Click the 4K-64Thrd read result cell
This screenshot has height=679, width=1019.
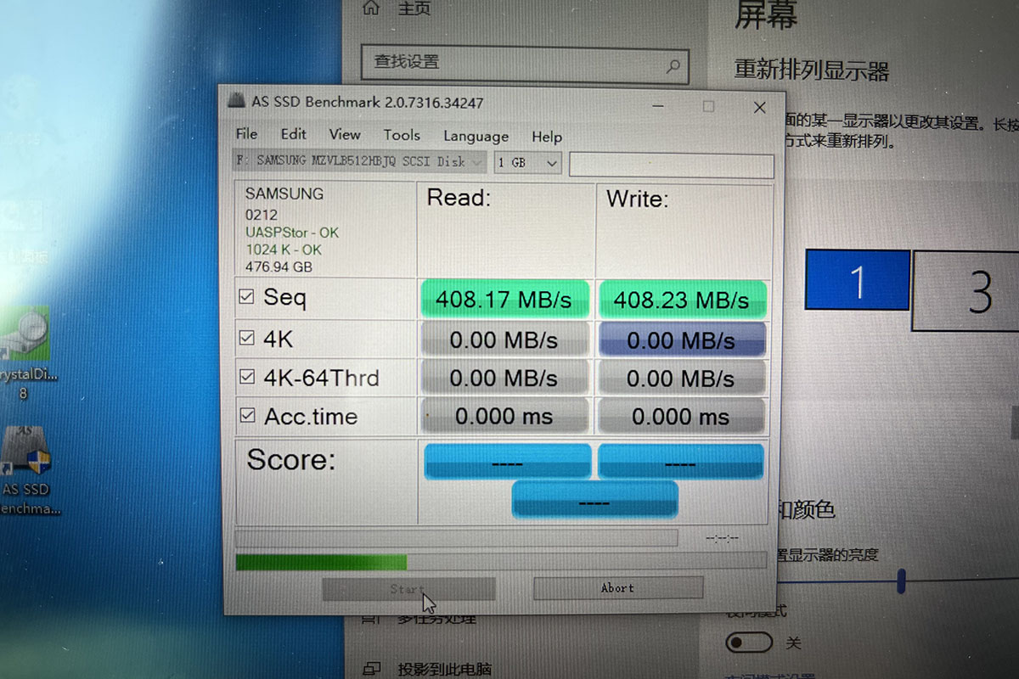(x=504, y=378)
